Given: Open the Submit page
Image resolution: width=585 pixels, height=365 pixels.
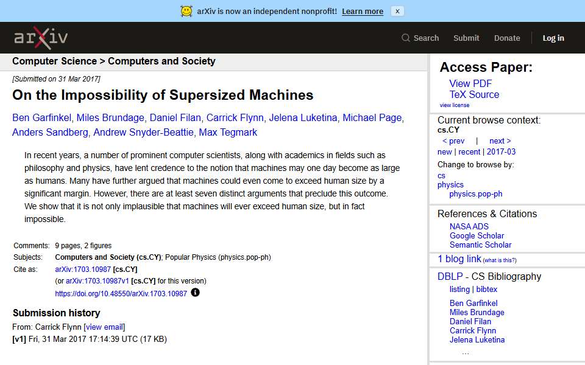Looking at the screenshot, I should pos(466,38).
